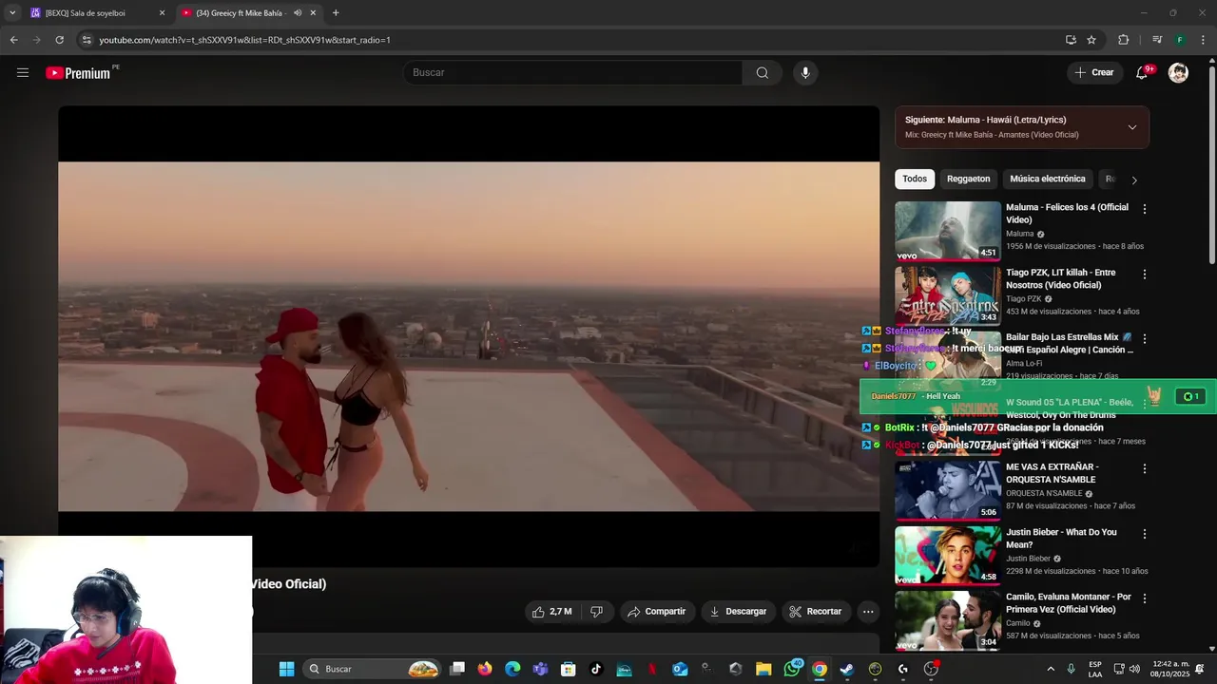
Task: Click the search magnifier button
Action: tap(763, 72)
